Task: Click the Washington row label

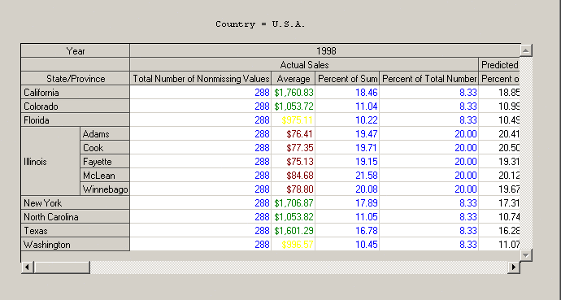Action: tap(75, 244)
